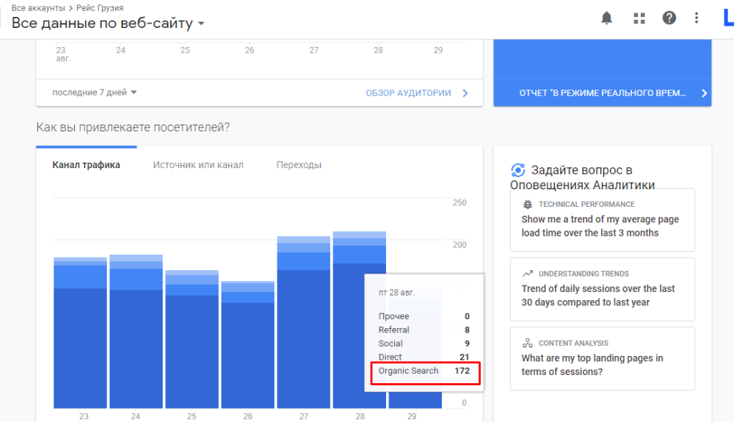This screenshot has width=734, height=422.
Task: Click arrow next to real-time report
Action: [x=704, y=93]
